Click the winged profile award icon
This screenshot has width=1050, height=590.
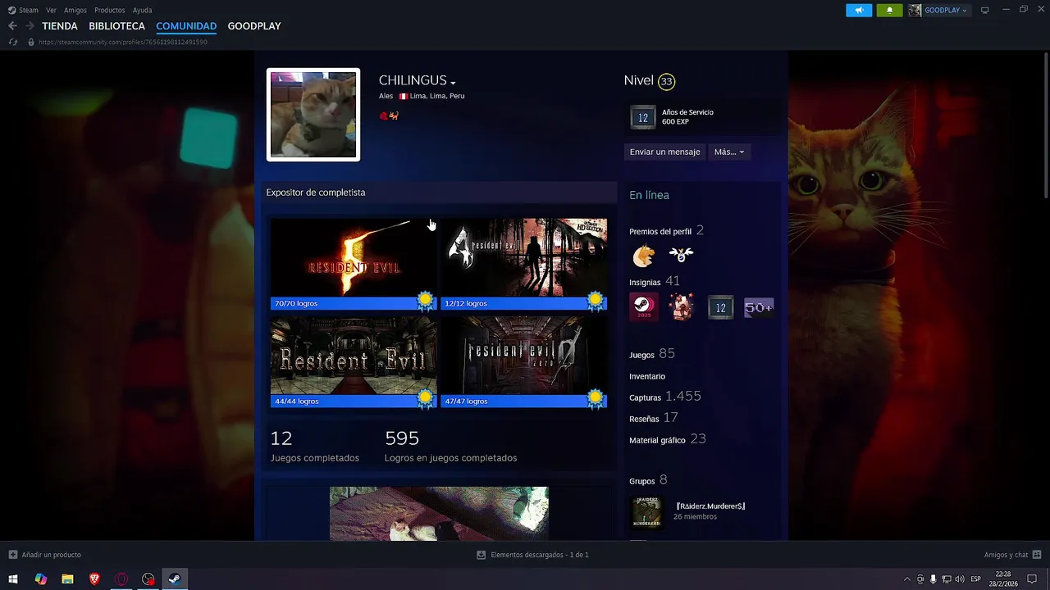[681, 256]
